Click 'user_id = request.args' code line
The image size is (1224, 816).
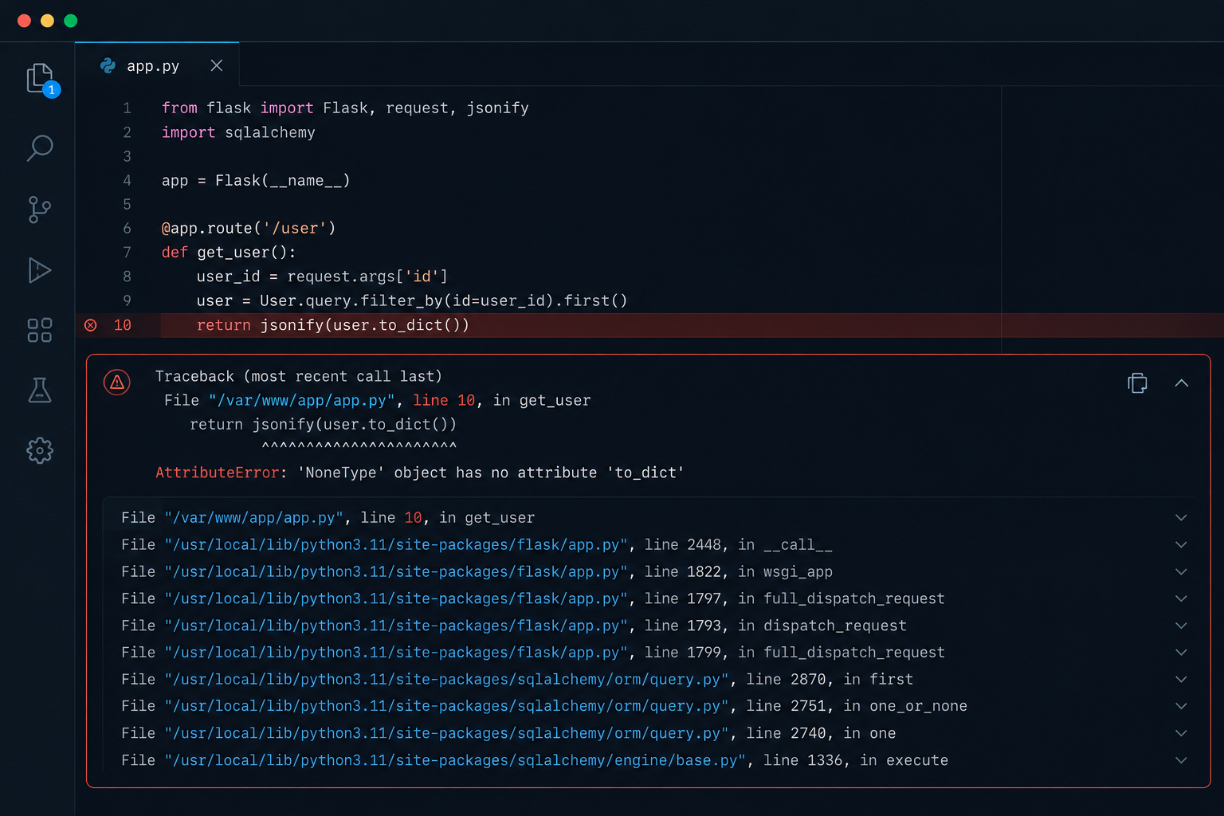[322, 277]
